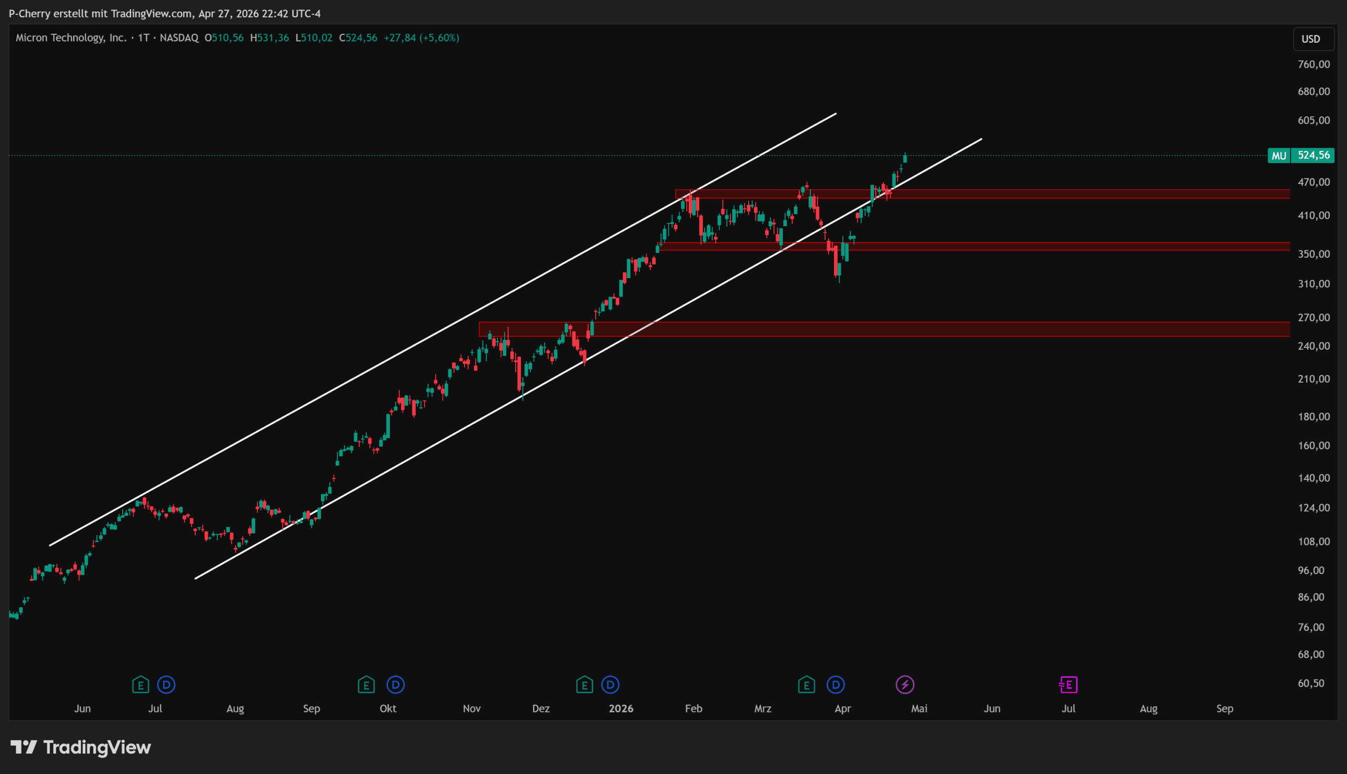Viewport: 1347px width, 774px height.
Task: Click the earnings E marker before 2026 label
Action: (x=585, y=685)
